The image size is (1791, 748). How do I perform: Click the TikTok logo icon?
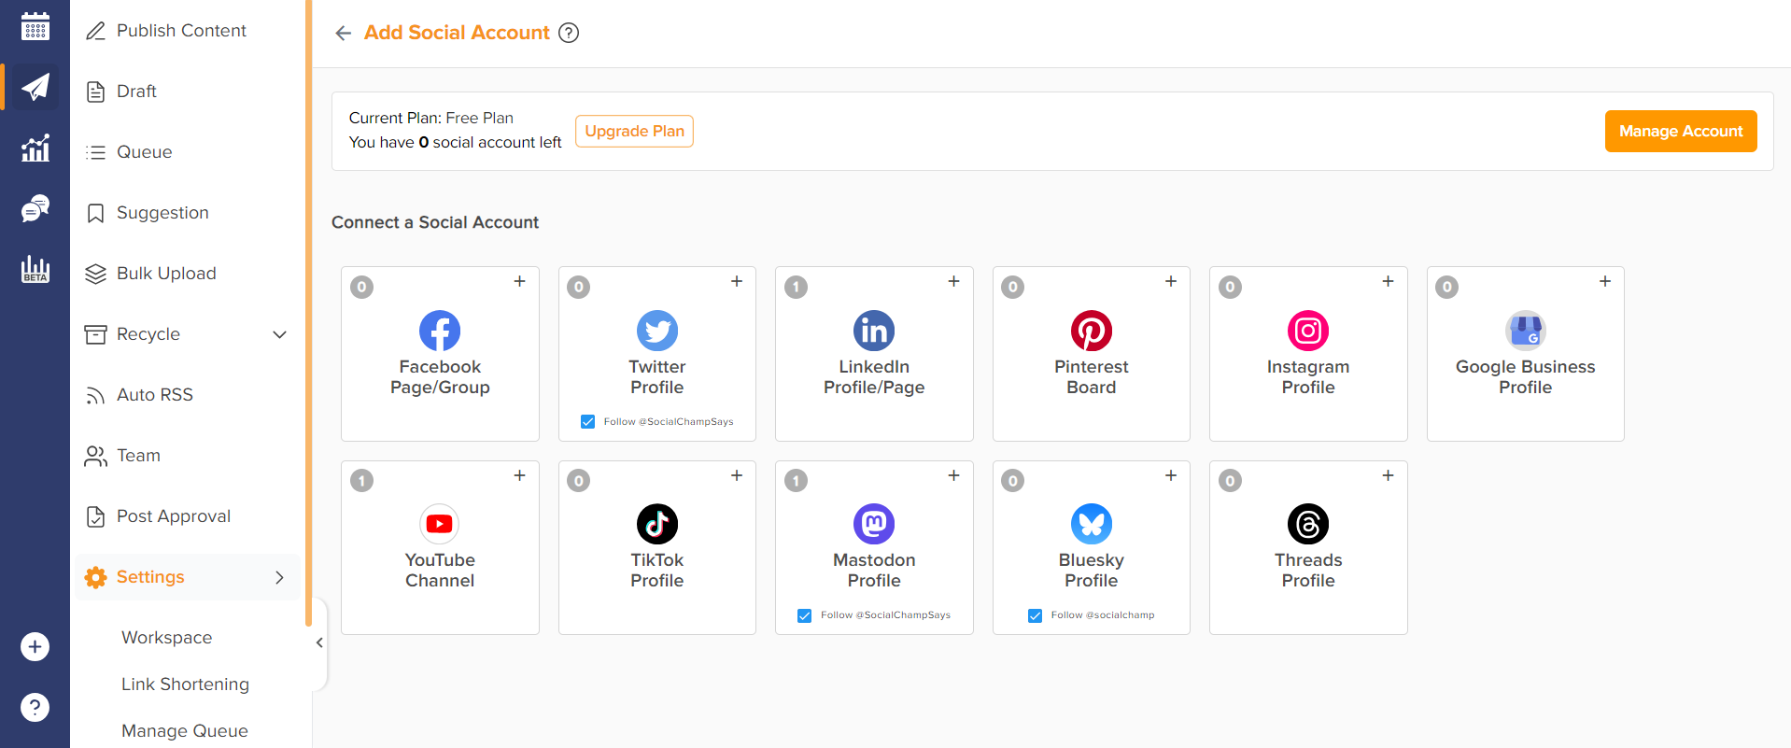(x=657, y=524)
